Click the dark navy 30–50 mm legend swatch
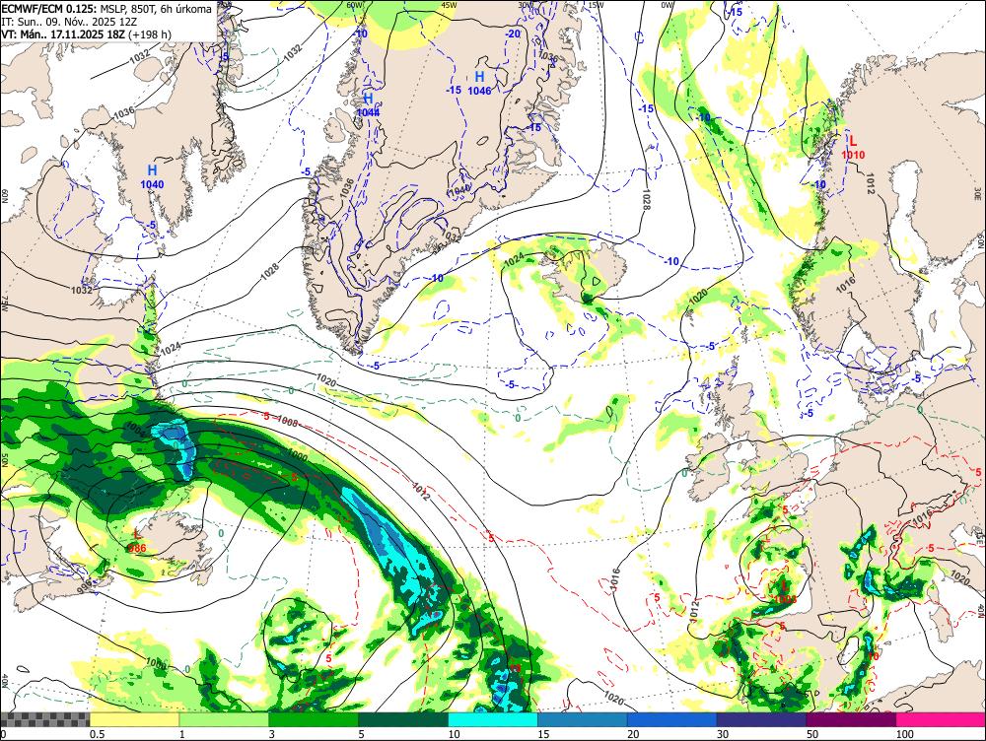986x741 pixels. pos(761,719)
